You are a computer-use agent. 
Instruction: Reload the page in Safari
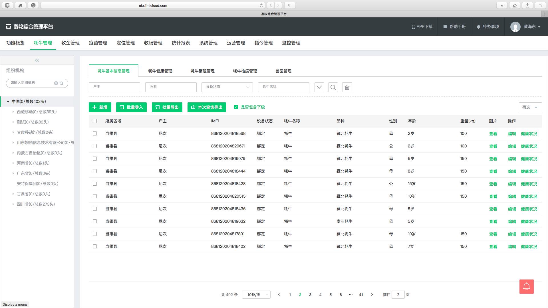click(x=261, y=5)
